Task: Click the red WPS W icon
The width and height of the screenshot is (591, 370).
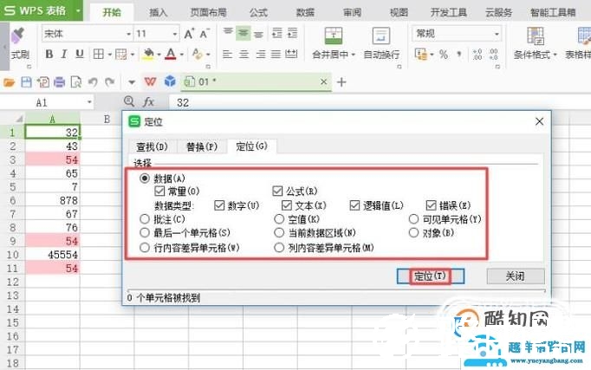Action: (x=150, y=81)
